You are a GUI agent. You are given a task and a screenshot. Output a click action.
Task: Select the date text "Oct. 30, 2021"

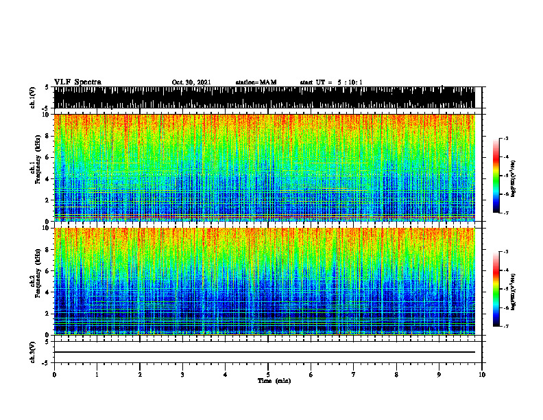191,82
